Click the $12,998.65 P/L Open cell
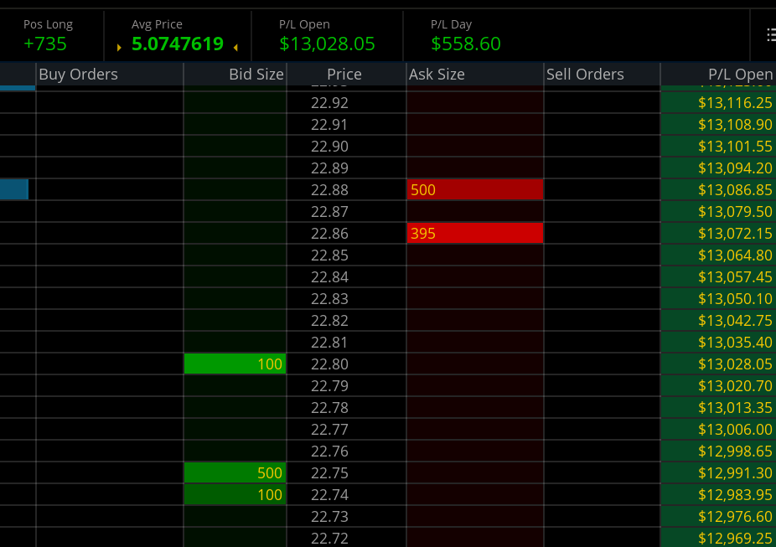The height and width of the screenshot is (547, 776). [x=718, y=451]
